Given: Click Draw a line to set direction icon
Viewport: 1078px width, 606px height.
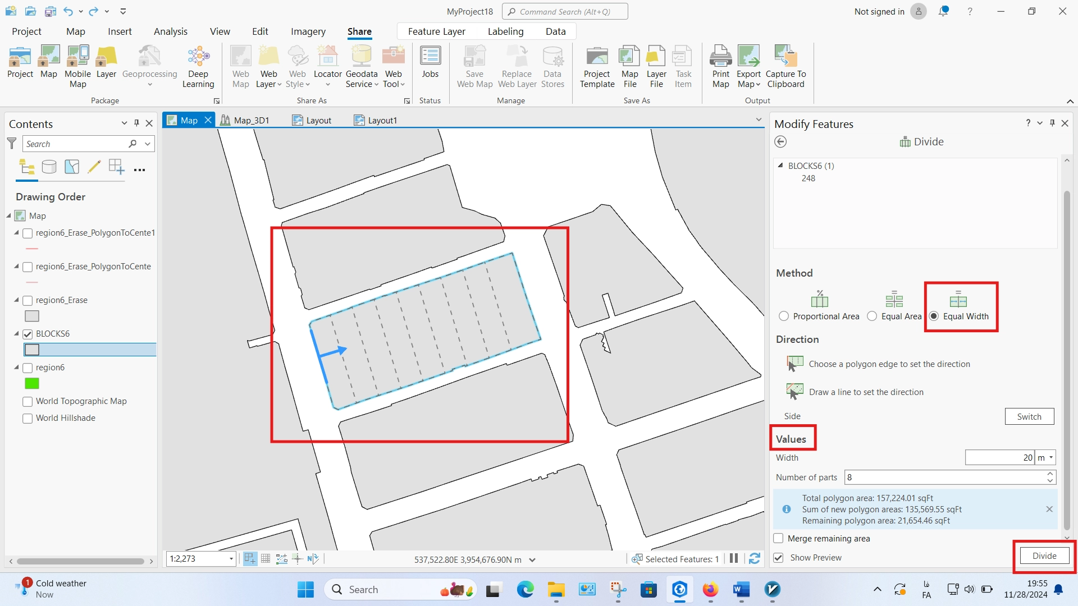Looking at the screenshot, I should pyautogui.click(x=795, y=392).
